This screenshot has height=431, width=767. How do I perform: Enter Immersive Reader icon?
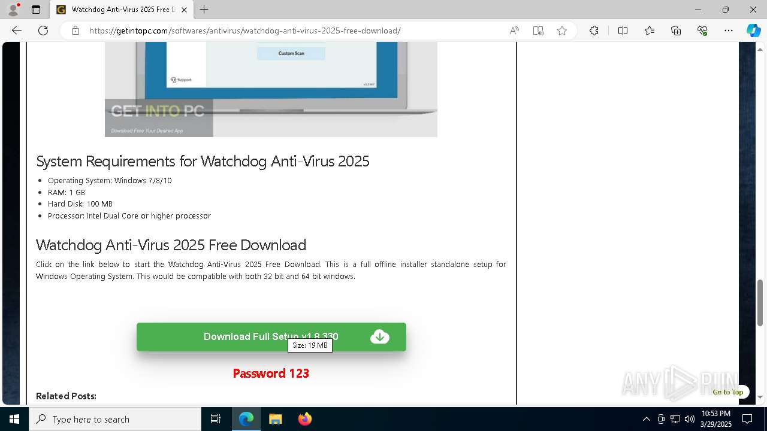click(x=538, y=31)
